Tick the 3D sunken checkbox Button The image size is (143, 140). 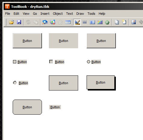click(51, 62)
